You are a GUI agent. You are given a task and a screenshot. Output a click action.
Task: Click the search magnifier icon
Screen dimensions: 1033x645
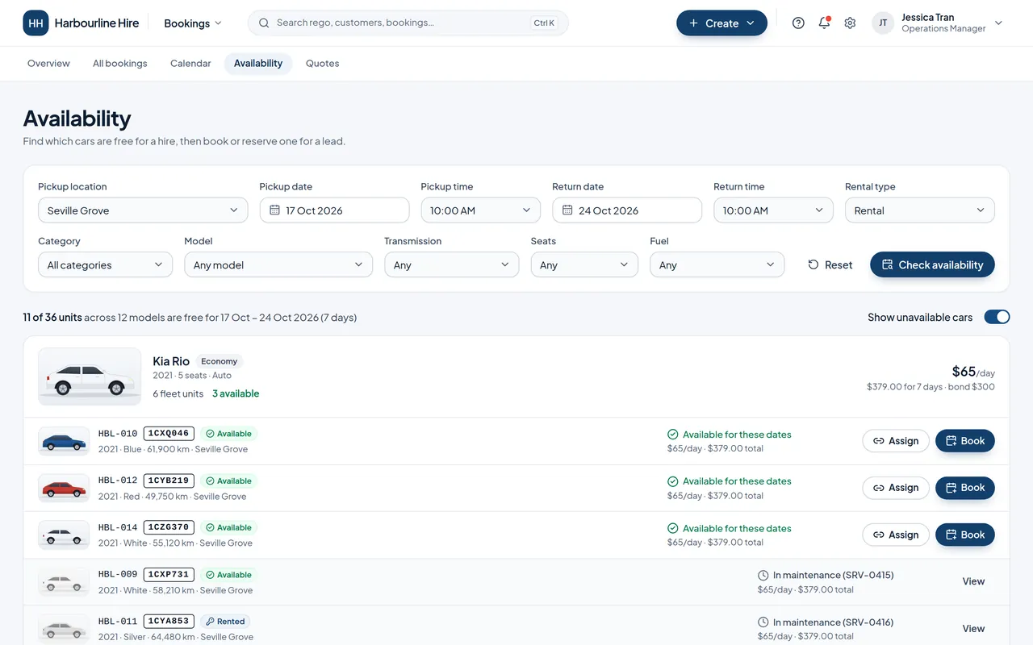(x=264, y=23)
